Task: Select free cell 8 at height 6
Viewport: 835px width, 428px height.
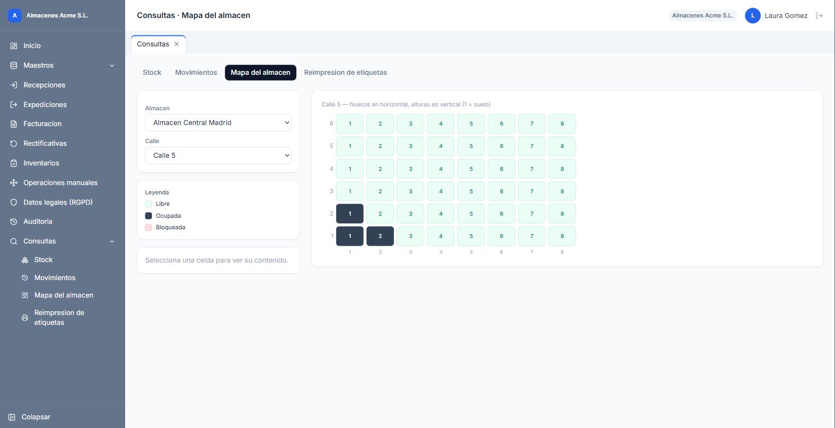Action: [x=562, y=124]
